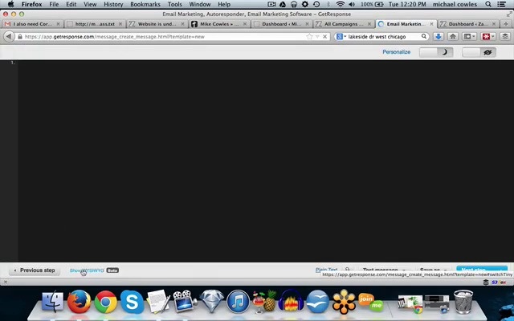514x321 pixels.
Task: Click the battery status icon
Action: [x=379, y=4]
